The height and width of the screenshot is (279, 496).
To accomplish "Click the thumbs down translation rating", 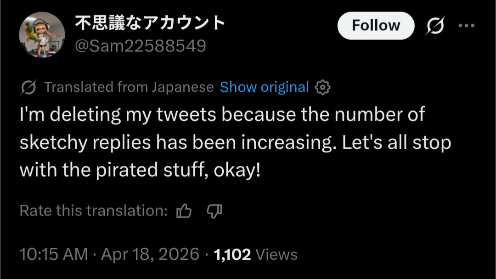I will pos(214,211).
